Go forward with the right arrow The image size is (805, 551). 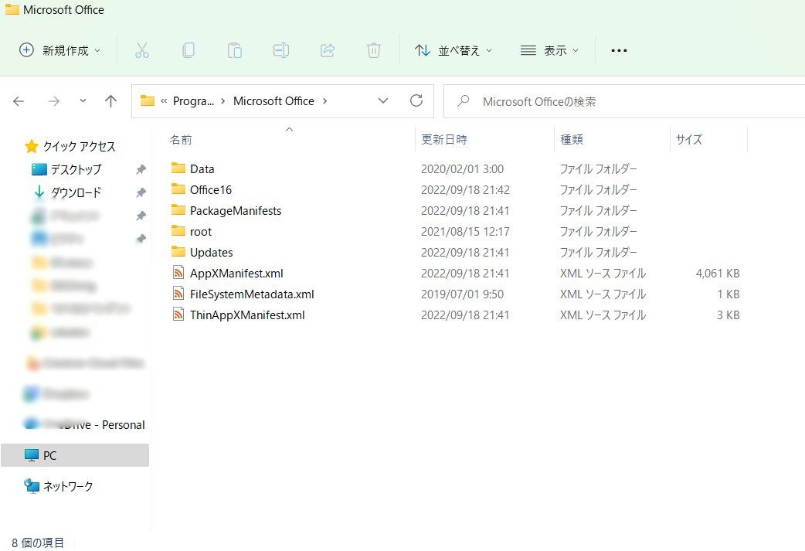click(54, 101)
